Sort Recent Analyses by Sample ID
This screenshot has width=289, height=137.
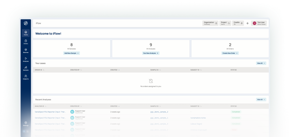click(x=156, y=106)
